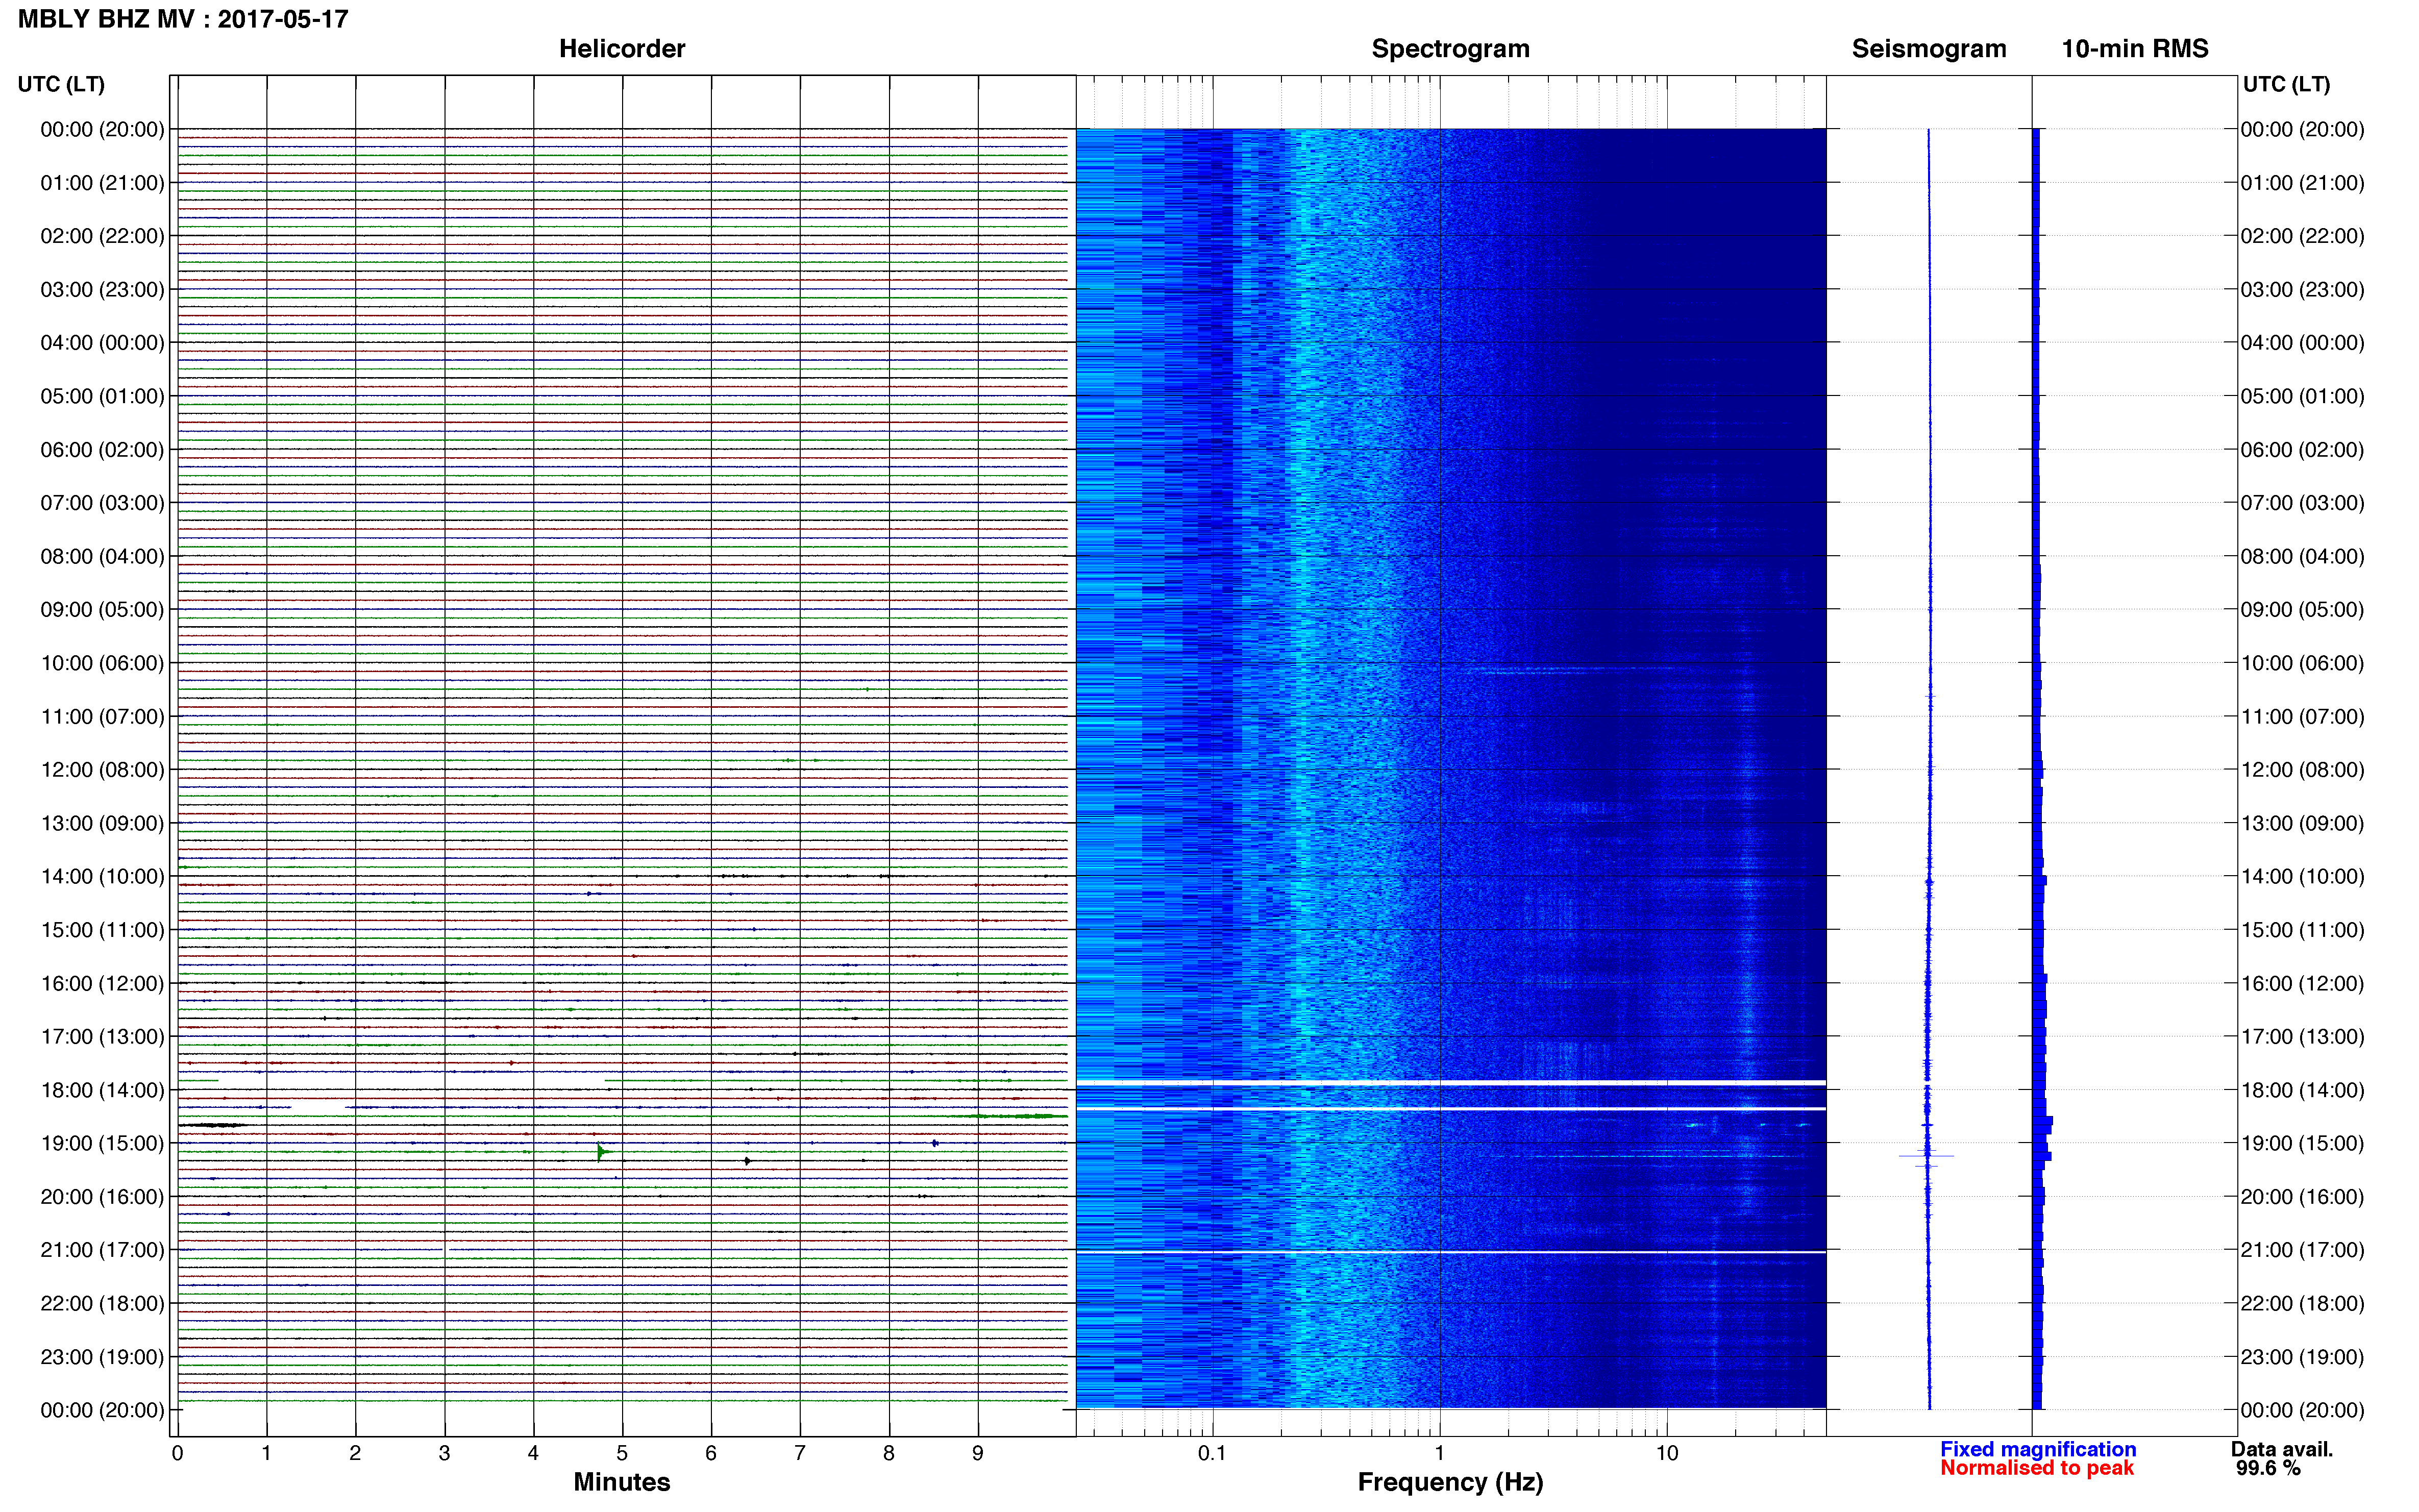Click the right-axis label '17:00 (13:00)'

pos(2302,1037)
